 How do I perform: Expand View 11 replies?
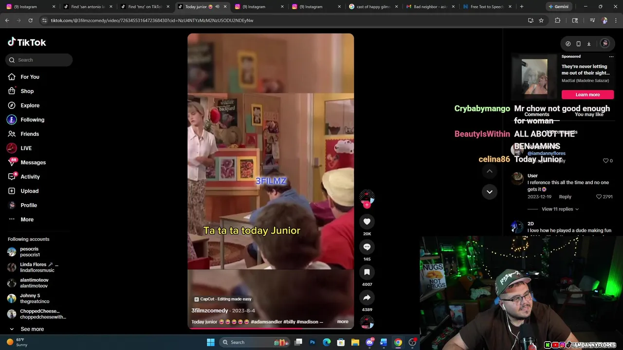pos(560,209)
